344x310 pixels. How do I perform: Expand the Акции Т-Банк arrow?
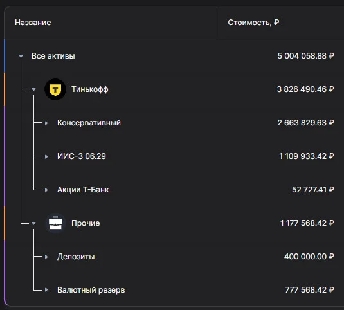[x=46, y=190]
